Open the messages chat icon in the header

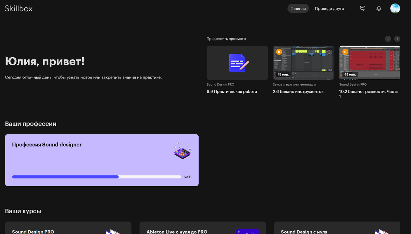tap(362, 8)
